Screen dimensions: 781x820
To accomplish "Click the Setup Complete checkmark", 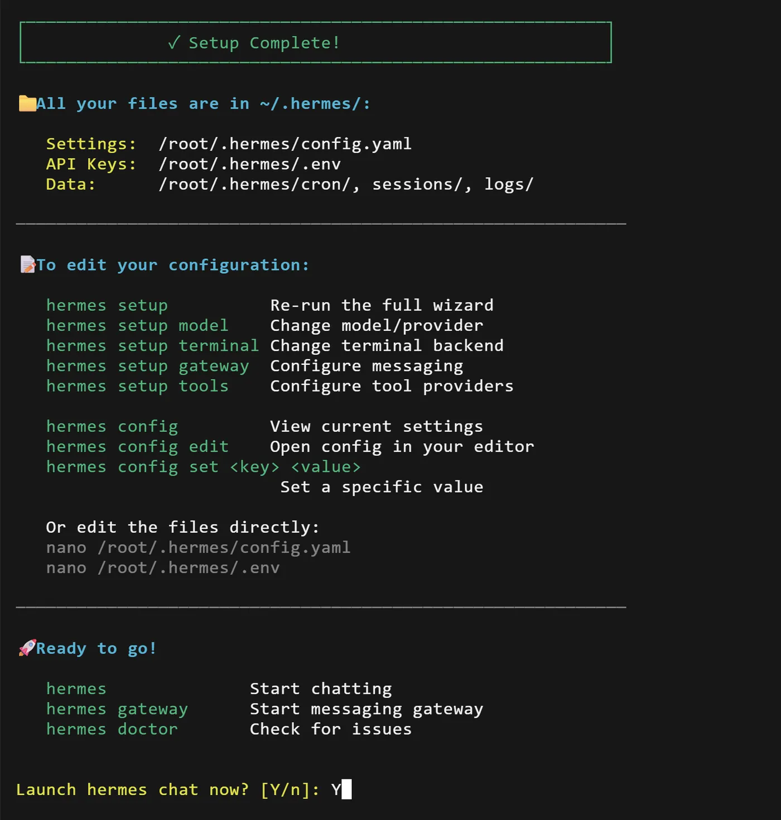I will 174,43.
